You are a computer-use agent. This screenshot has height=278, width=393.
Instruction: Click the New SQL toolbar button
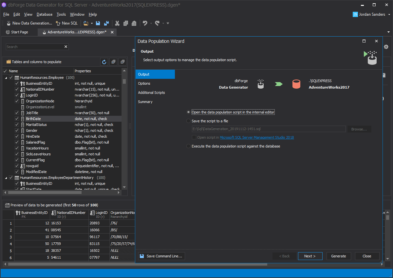tap(67, 23)
